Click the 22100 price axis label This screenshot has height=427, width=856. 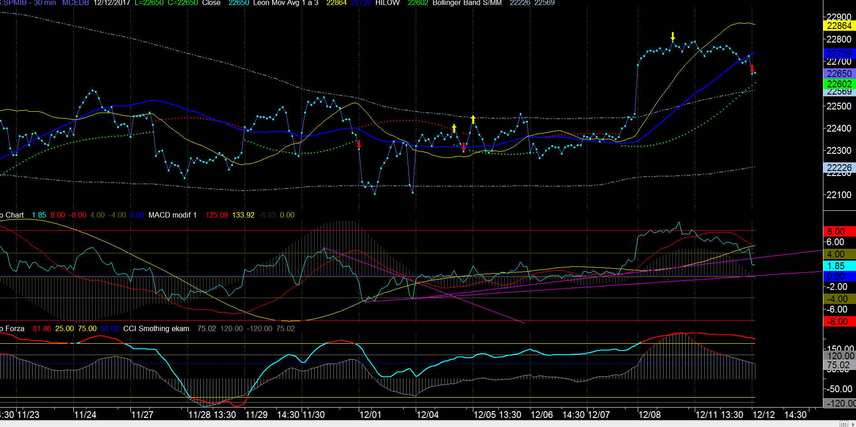click(839, 195)
